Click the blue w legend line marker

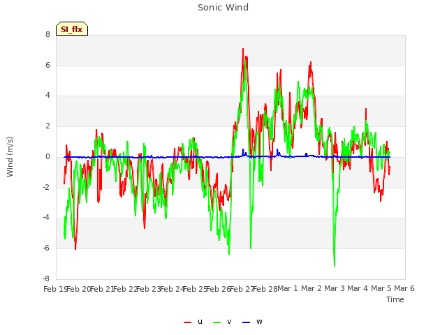[x=246, y=322]
